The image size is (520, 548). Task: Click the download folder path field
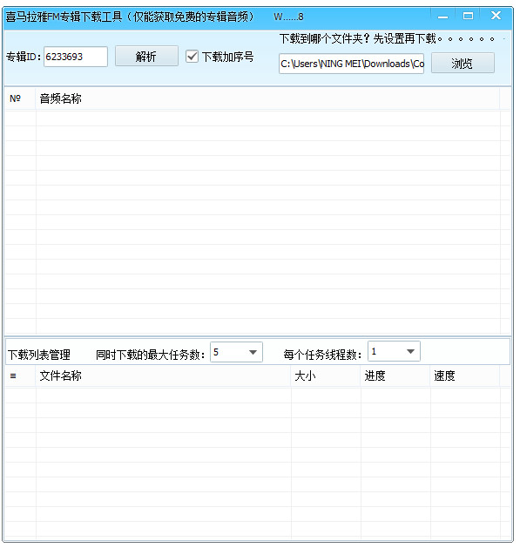coord(351,64)
